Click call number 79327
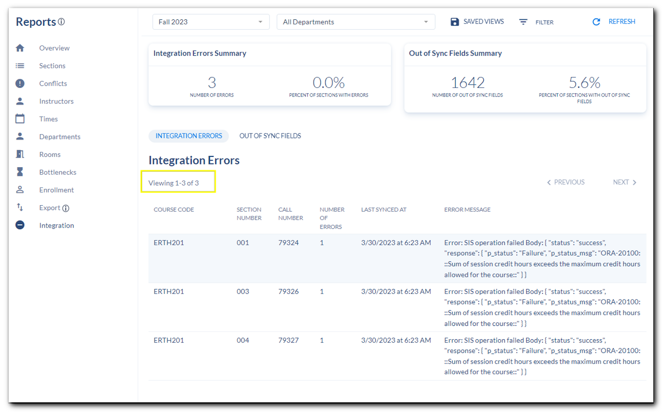The image size is (662, 412). (288, 340)
